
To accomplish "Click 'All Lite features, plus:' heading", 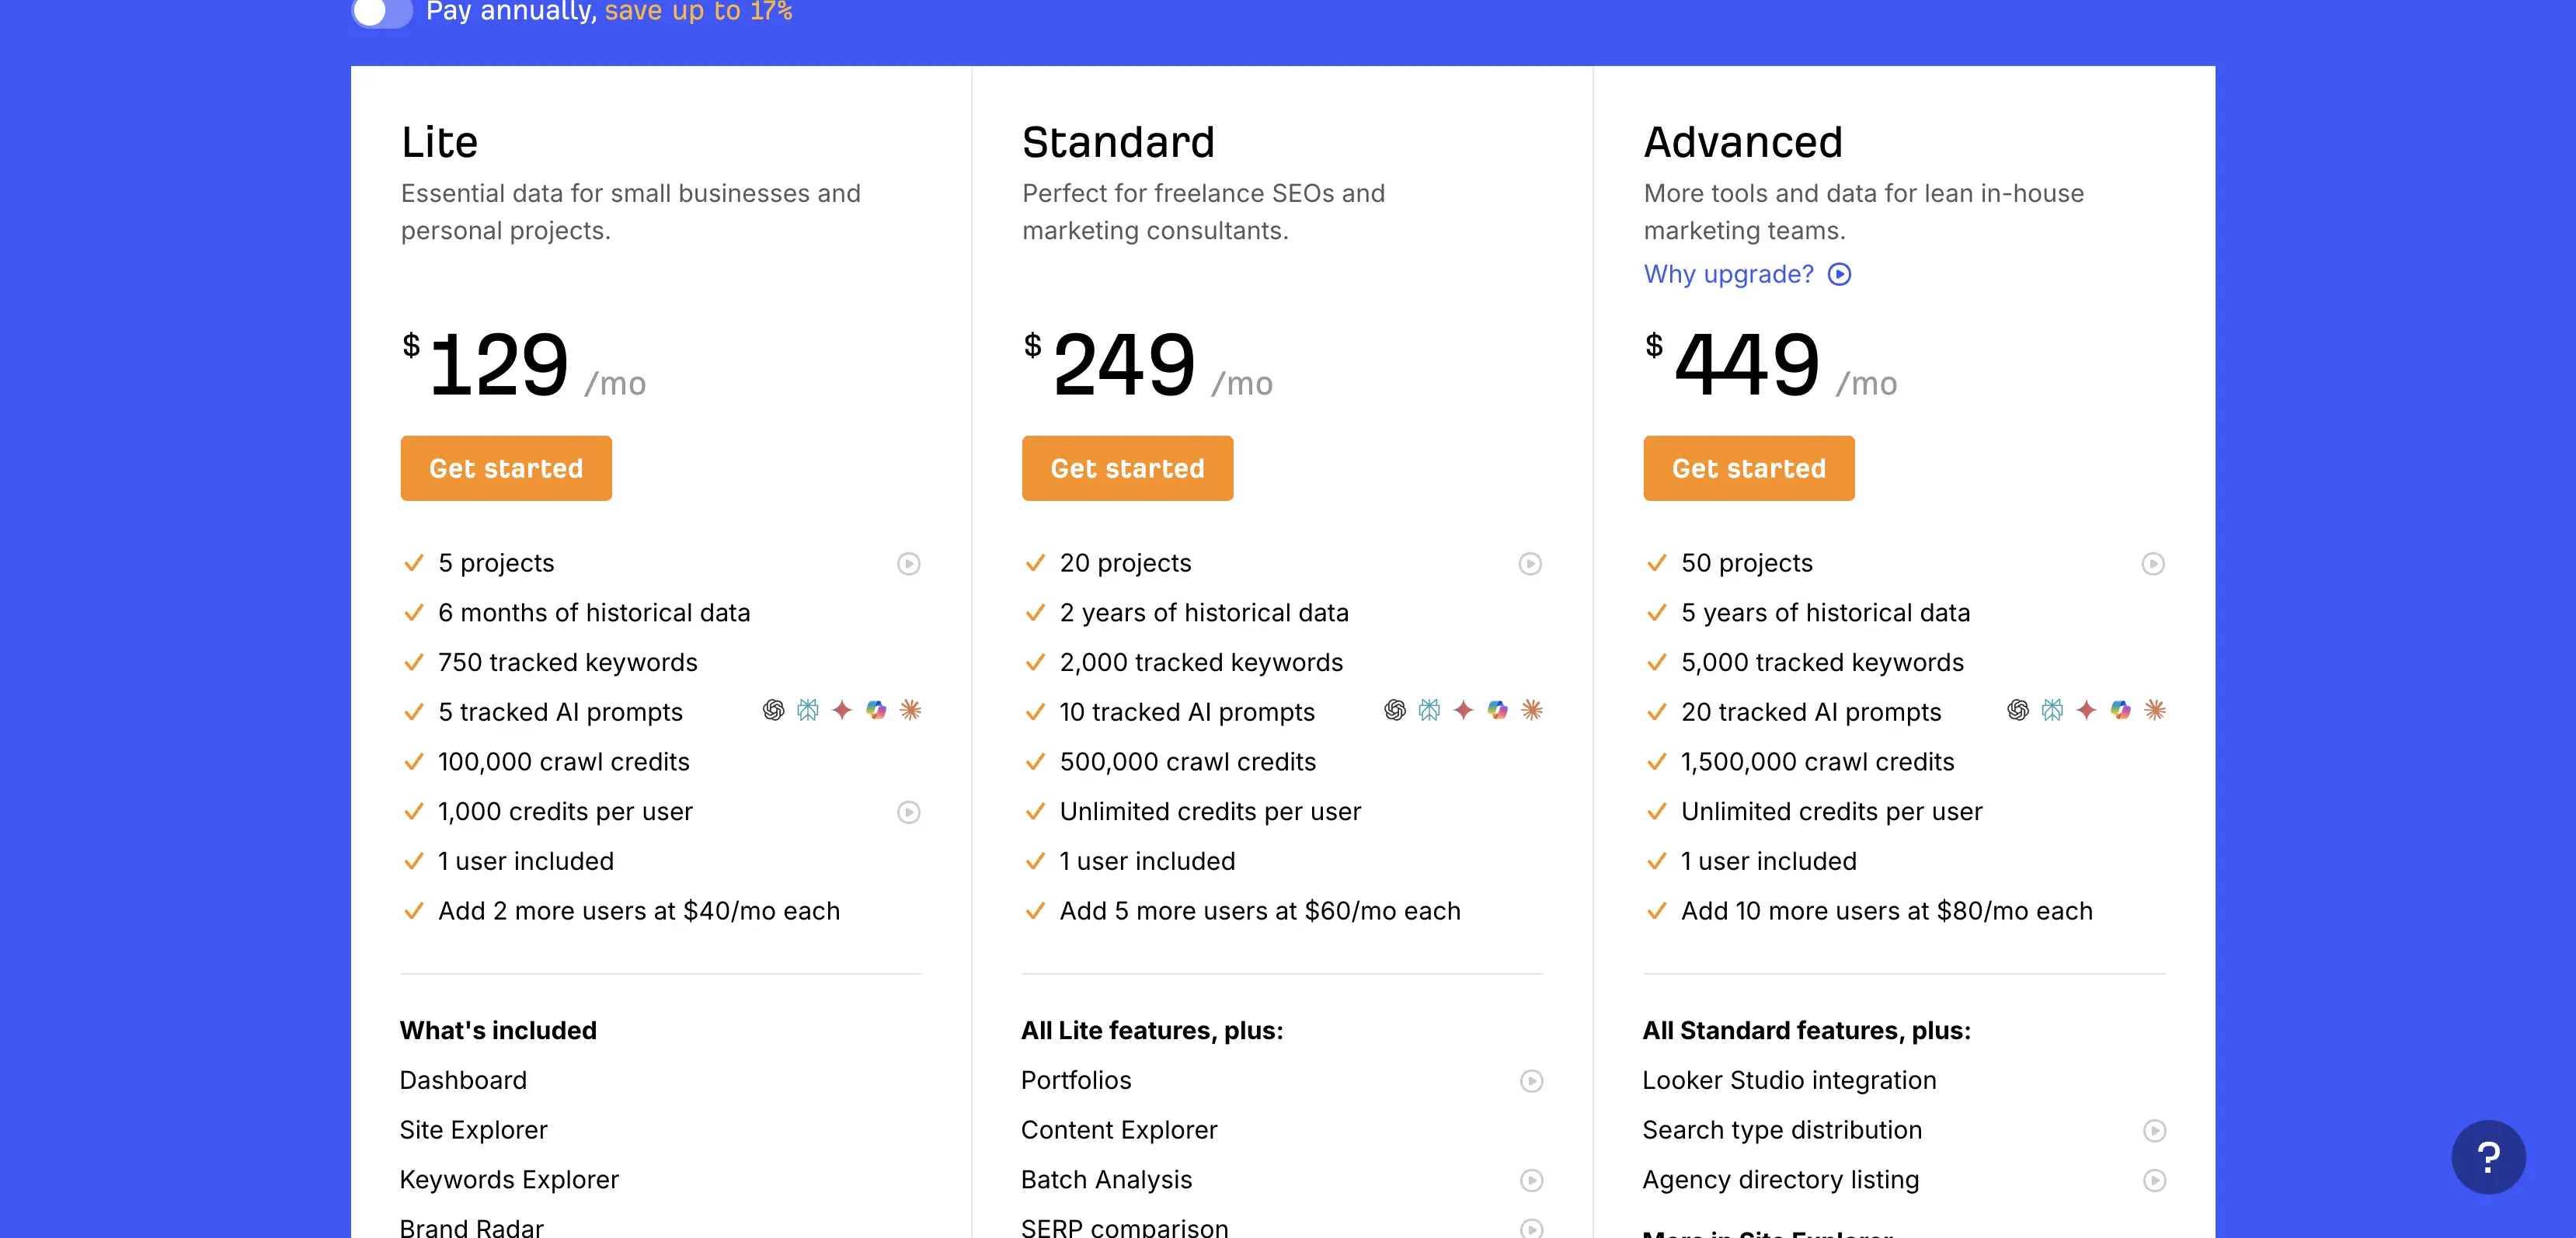I will click(x=1152, y=1031).
